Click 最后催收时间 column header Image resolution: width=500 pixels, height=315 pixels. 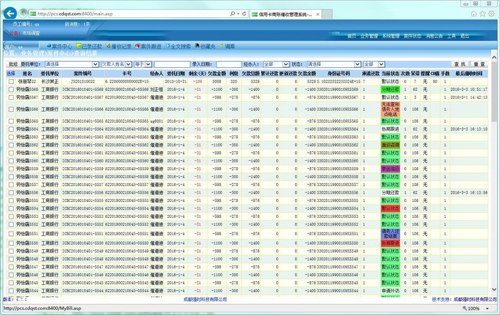point(469,74)
